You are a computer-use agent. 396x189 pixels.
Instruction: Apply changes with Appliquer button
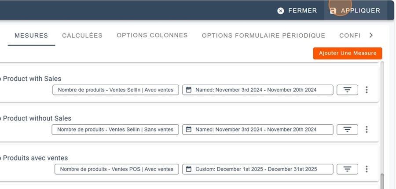click(356, 11)
